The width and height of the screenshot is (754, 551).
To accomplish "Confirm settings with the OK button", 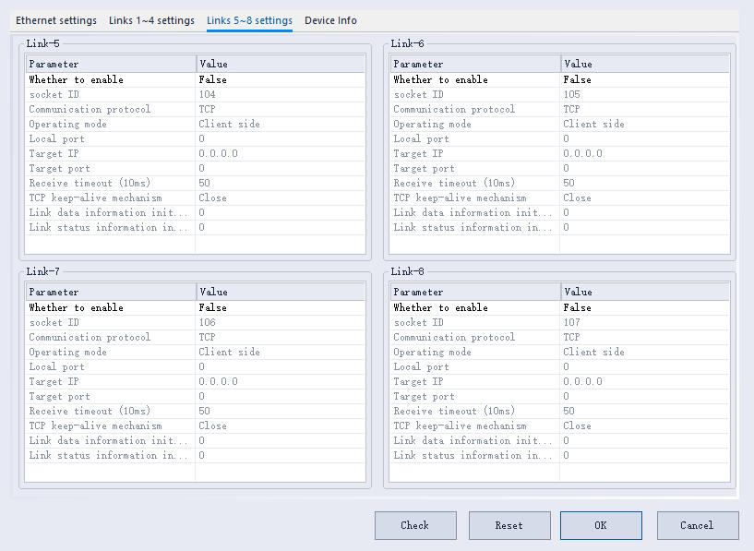I will pyautogui.click(x=601, y=525).
